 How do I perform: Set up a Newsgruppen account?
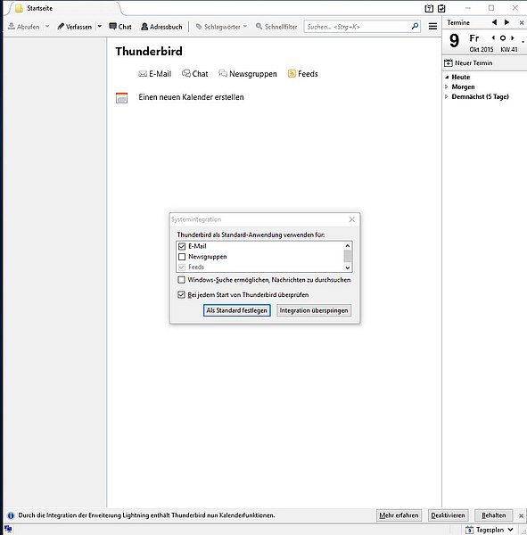click(248, 74)
